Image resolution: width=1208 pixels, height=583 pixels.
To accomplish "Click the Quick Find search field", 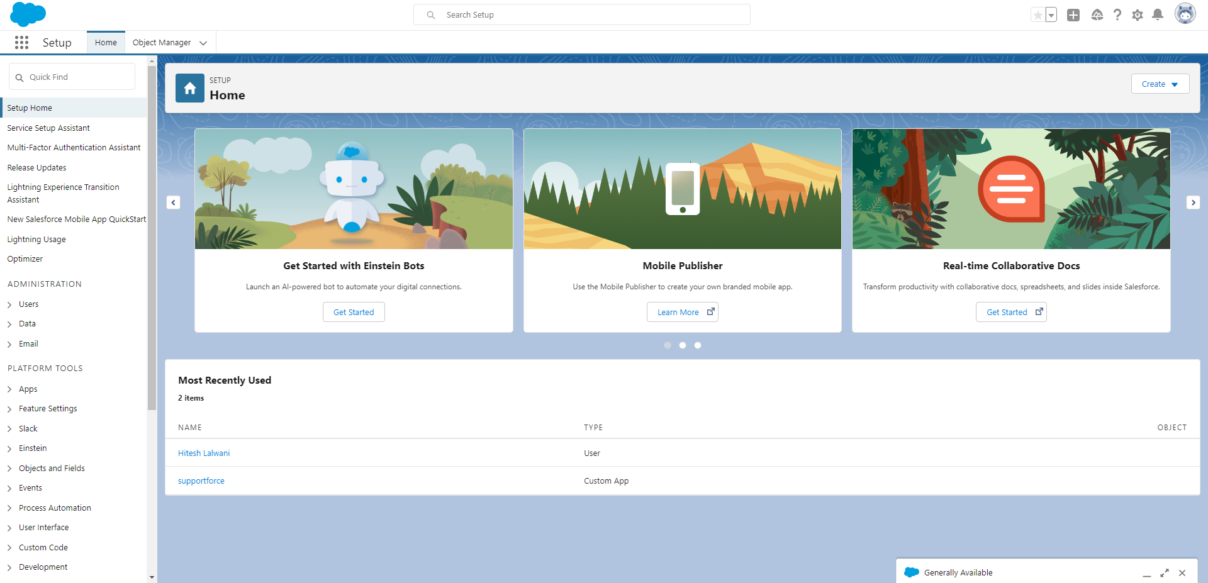I will [71, 76].
